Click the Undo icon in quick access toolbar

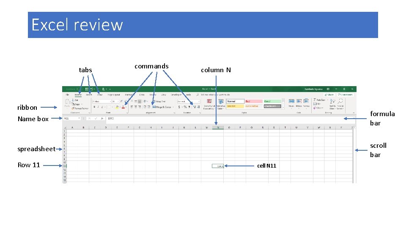tap(92, 89)
